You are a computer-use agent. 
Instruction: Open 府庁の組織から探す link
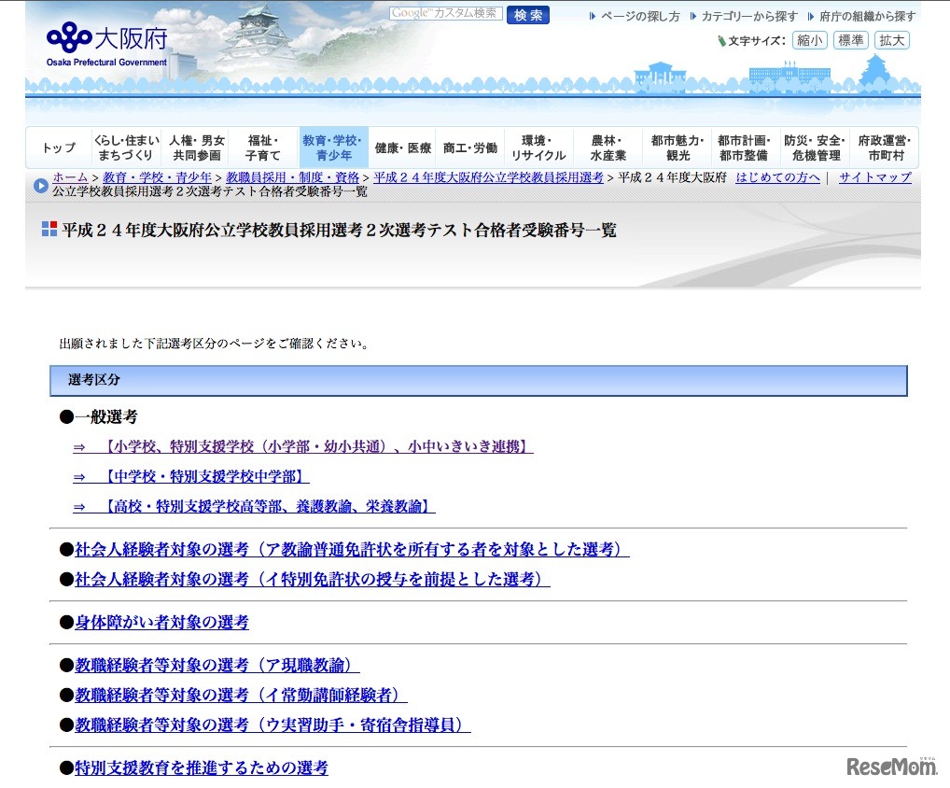pos(867,16)
